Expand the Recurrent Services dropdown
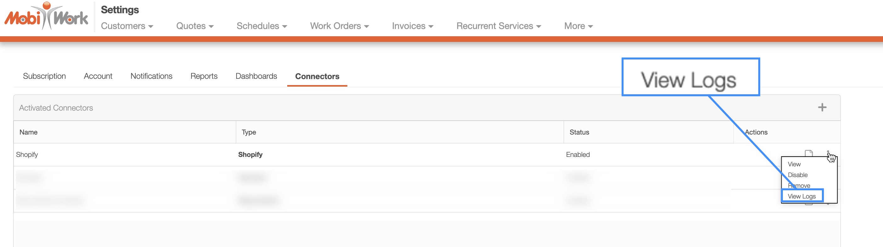The image size is (883, 247). (498, 26)
